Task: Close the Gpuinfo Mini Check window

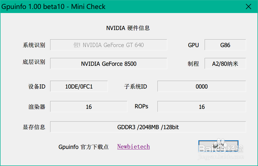Action: click(x=248, y=6)
